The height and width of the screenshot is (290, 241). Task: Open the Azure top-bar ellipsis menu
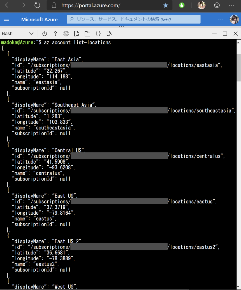(221, 19)
